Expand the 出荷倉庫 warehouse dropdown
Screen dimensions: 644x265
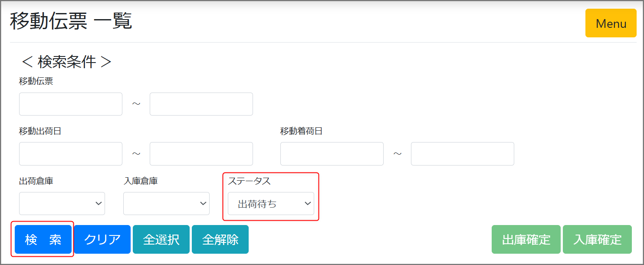[x=62, y=203]
